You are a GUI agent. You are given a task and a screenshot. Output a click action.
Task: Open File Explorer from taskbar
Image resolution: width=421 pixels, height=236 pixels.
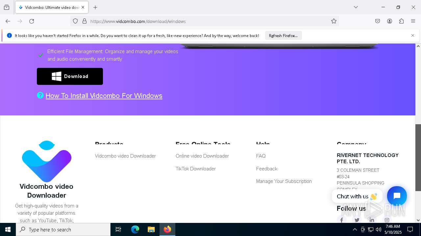pyautogui.click(x=151, y=229)
